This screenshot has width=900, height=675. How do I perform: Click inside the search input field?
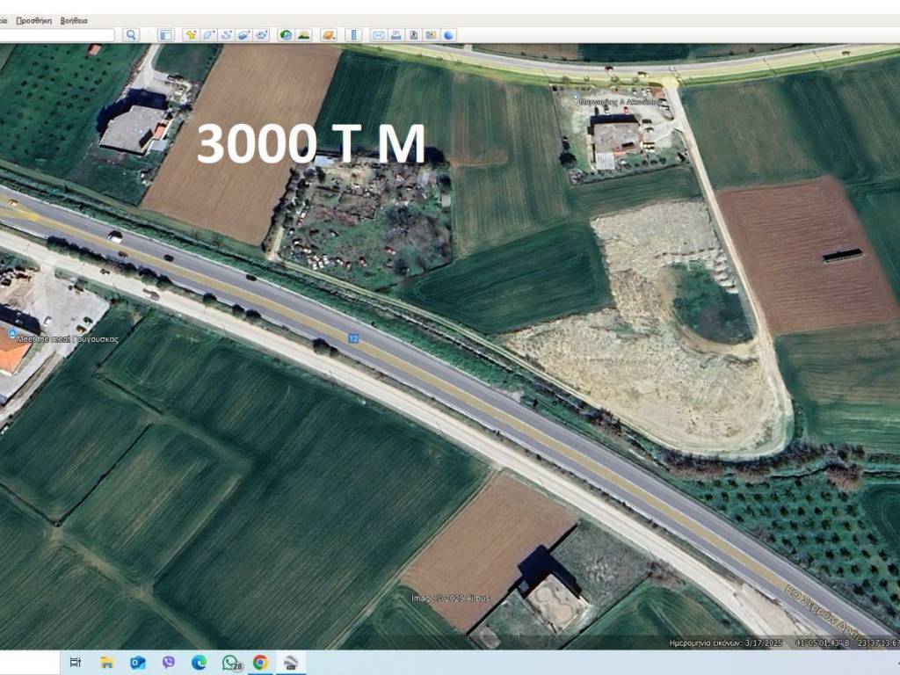(x=57, y=35)
